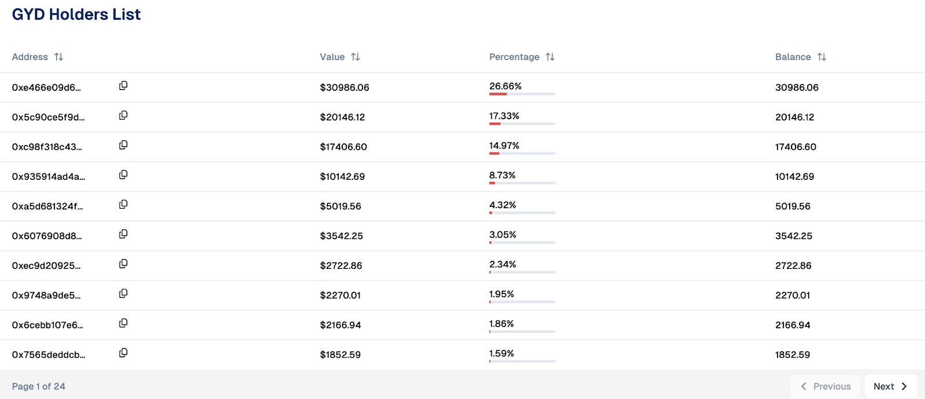Select address text 0x6cebb107e6...
The height and width of the screenshot is (399, 925).
pyautogui.click(x=47, y=325)
